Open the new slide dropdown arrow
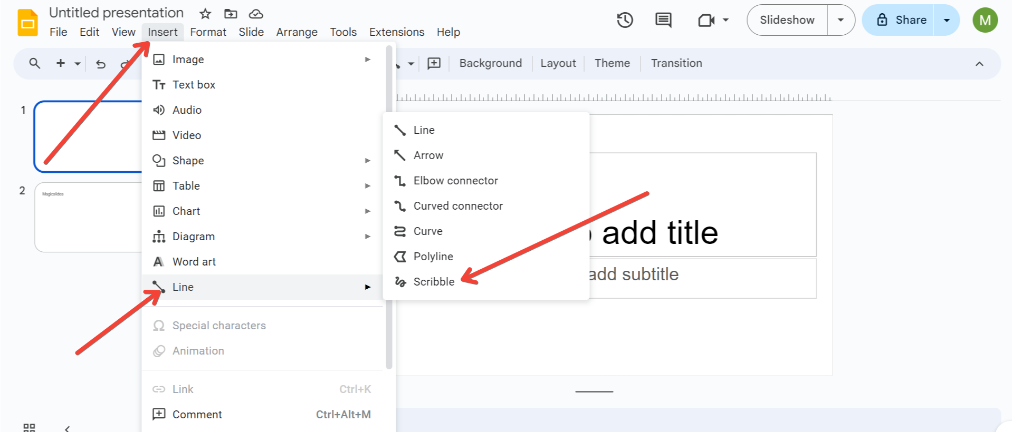Screen dimensions: 1012x432 point(78,64)
